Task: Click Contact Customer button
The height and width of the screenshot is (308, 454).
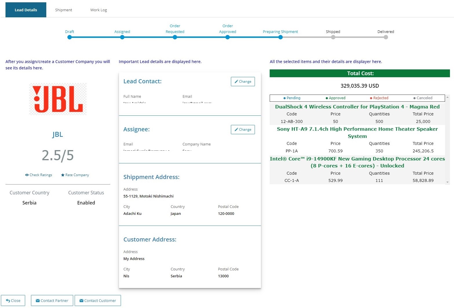Action: point(98,300)
